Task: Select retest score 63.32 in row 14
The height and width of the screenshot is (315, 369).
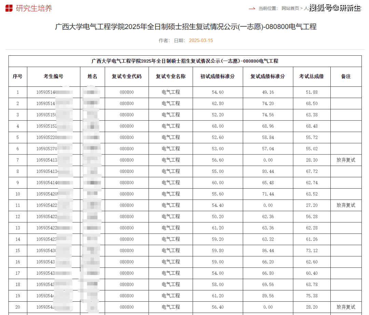Action: [x=268, y=239]
